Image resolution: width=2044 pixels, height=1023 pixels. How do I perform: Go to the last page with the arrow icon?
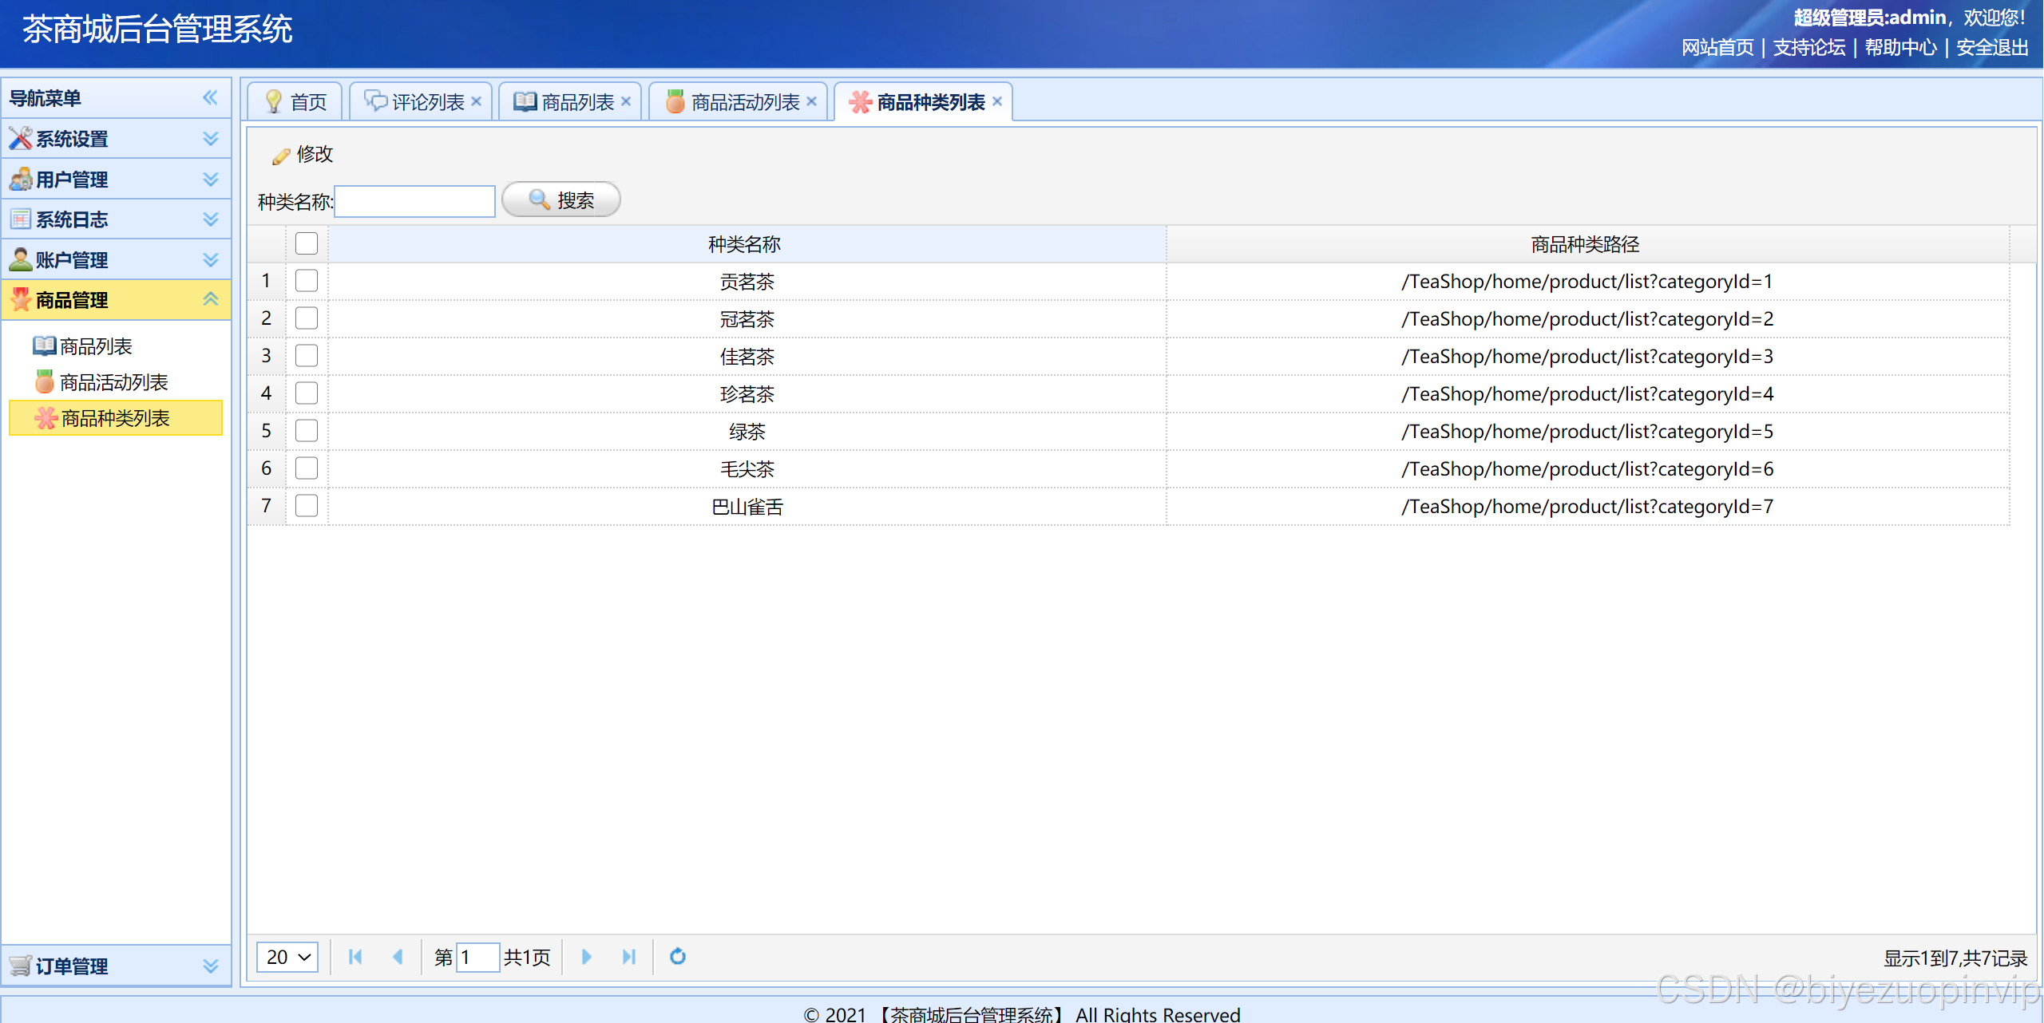pos(628,956)
